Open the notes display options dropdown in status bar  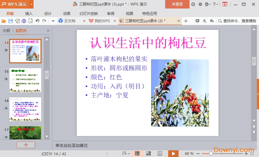click(126, 154)
